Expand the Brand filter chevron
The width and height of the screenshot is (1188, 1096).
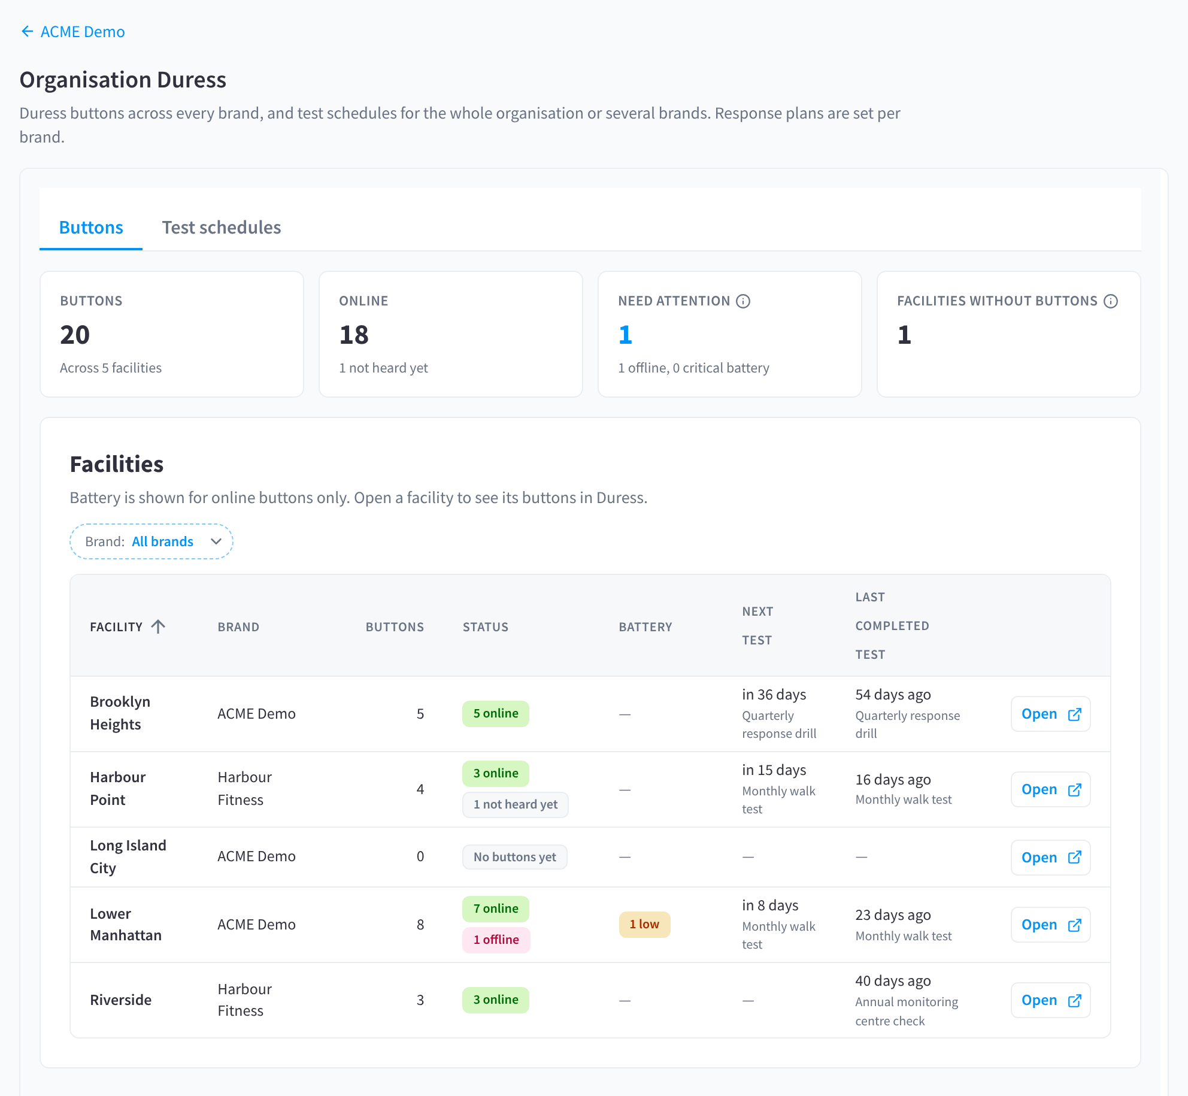point(216,541)
